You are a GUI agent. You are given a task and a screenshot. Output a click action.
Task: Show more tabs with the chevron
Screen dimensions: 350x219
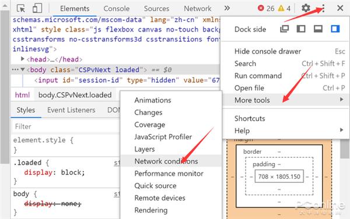coord(227,8)
